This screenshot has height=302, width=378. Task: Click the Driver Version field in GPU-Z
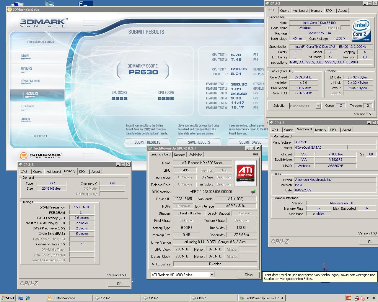point(215,242)
